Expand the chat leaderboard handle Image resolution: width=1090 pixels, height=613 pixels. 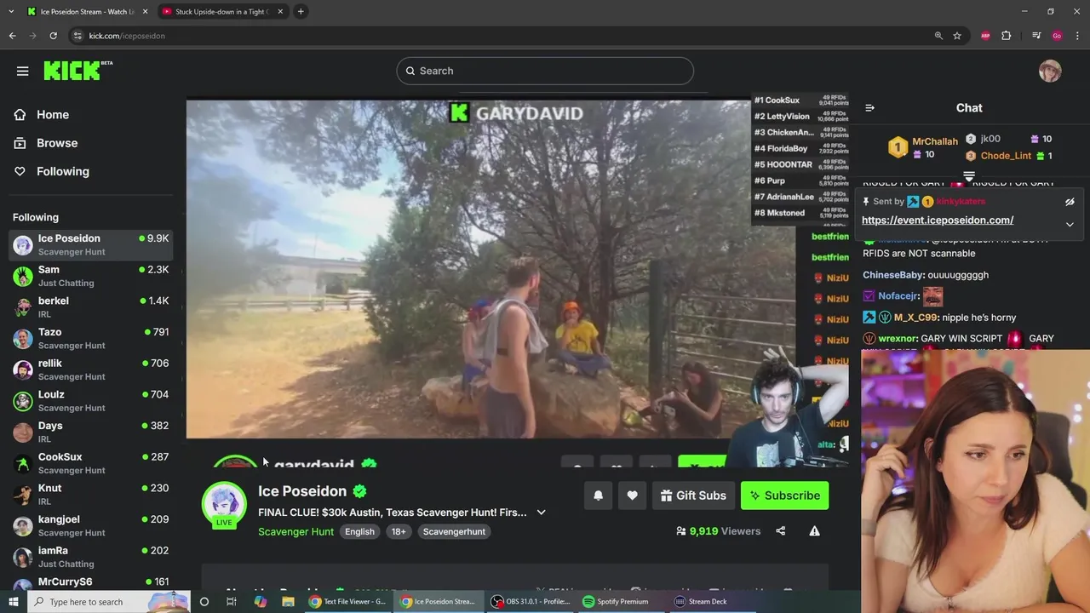click(969, 176)
